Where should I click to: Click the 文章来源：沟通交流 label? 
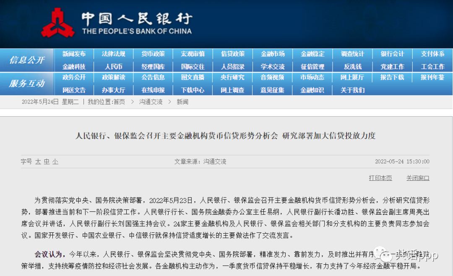(200, 161)
